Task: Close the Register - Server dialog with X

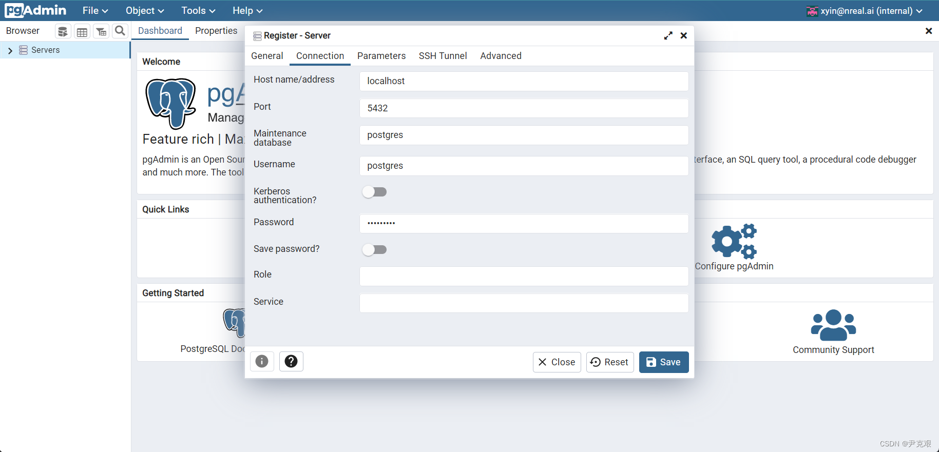Action: coord(684,35)
